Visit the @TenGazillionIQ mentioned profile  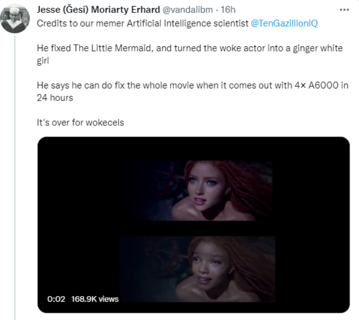pyautogui.click(x=284, y=23)
